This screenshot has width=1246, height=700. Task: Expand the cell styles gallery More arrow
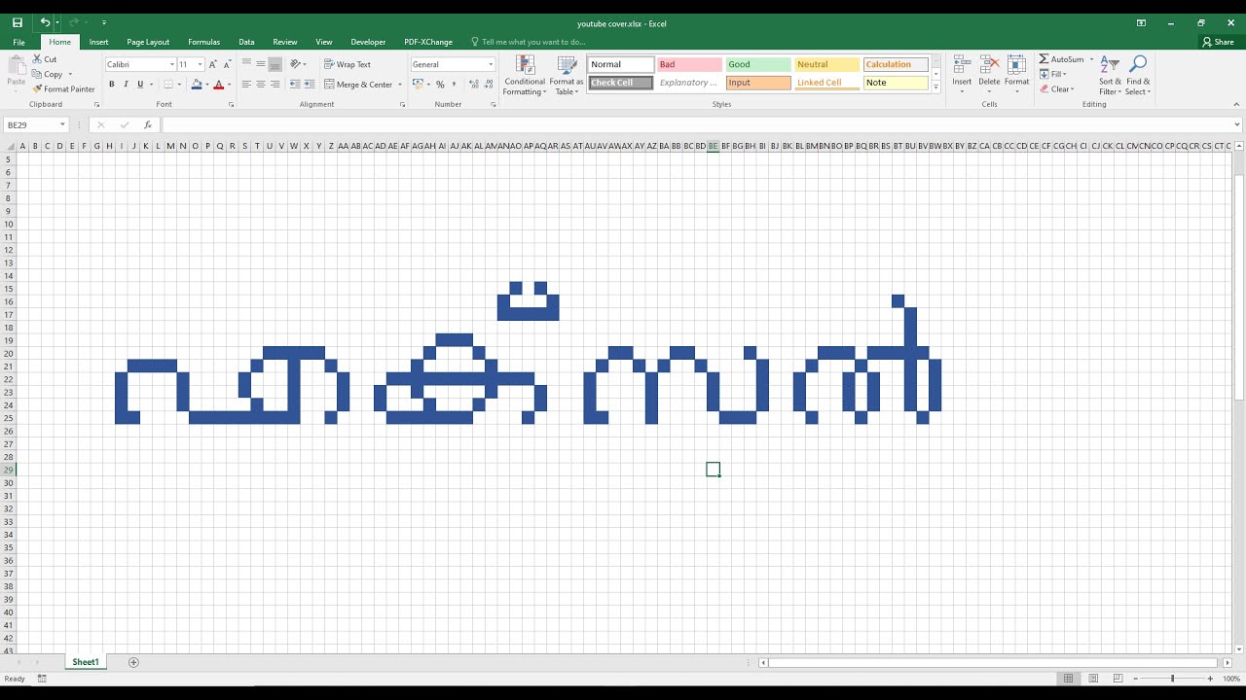(936, 87)
